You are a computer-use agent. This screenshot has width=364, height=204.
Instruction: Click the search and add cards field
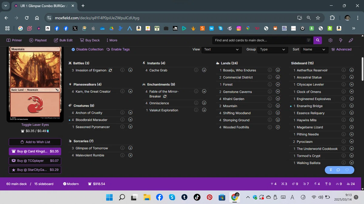[262, 40]
